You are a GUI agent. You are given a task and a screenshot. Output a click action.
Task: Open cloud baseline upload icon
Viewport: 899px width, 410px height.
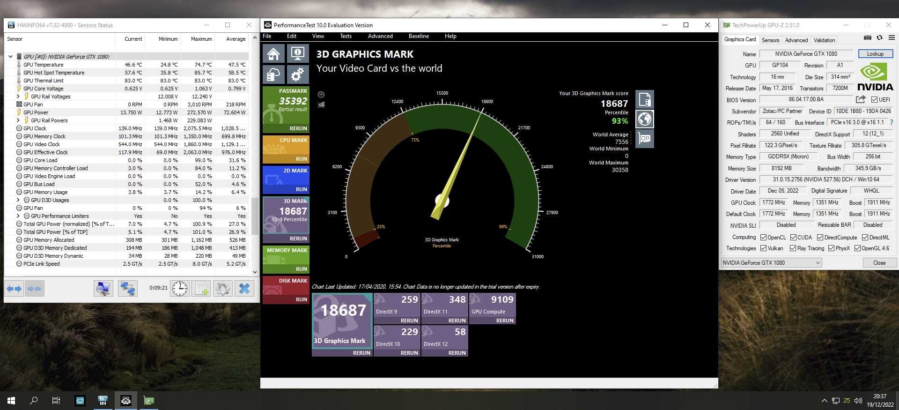(x=274, y=74)
